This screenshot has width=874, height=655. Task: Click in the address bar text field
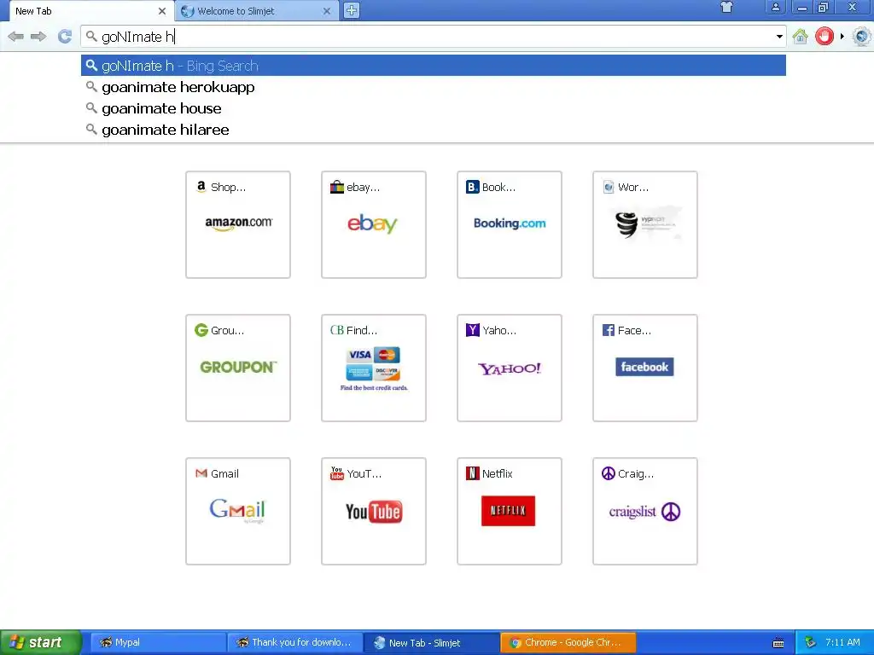tap(434, 37)
